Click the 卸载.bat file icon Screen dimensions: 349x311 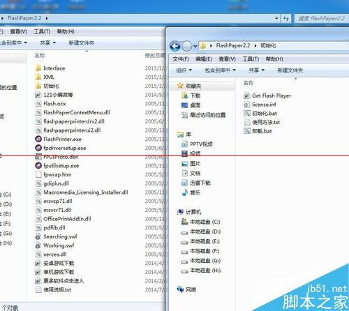pos(246,131)
